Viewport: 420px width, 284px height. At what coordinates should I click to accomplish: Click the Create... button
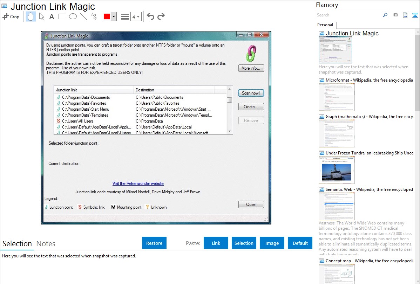[x=251, y=107]
